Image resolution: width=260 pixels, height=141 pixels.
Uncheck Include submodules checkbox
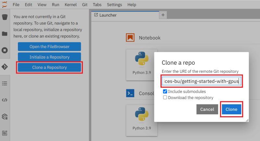(x=165, y=92)
